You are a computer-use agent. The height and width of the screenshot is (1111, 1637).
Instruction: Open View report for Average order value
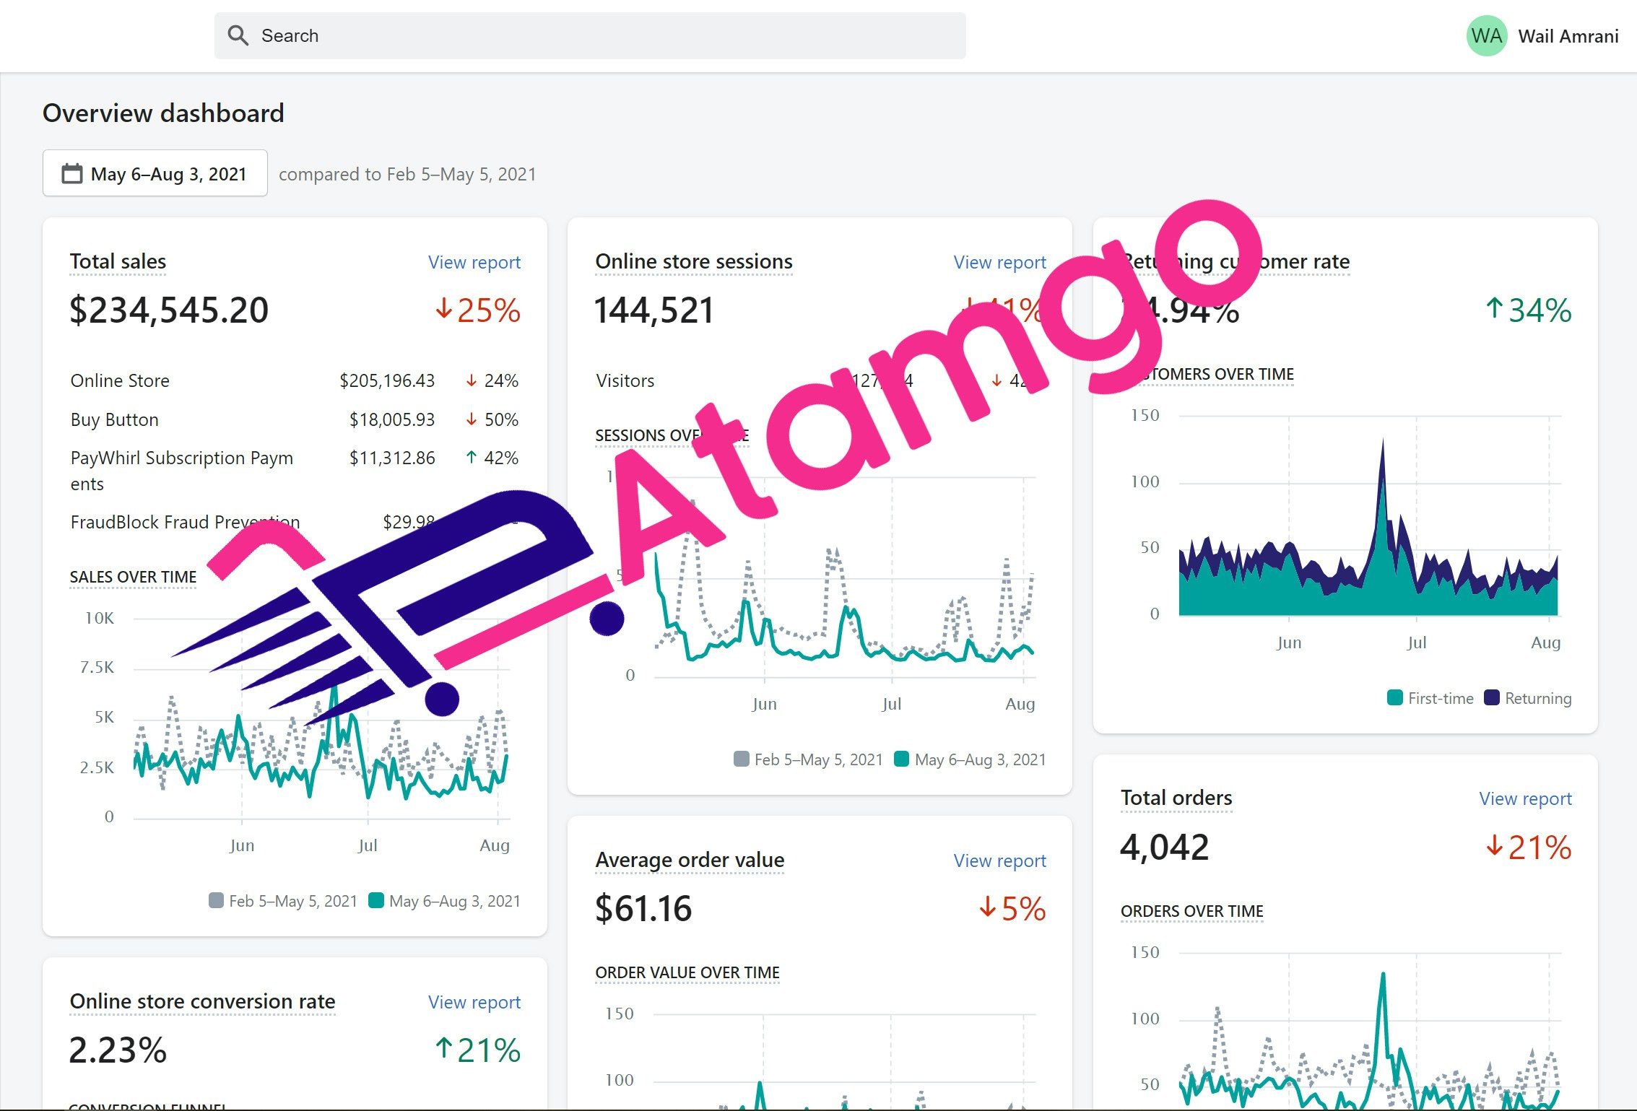(999, 861)
